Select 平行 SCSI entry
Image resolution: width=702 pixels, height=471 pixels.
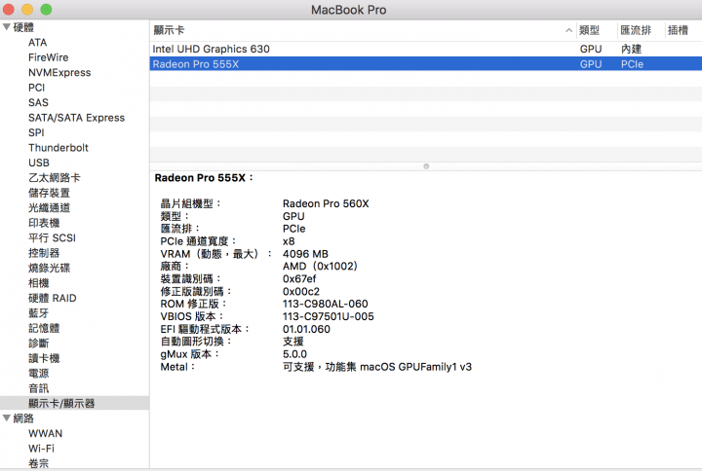pos(52,237)
